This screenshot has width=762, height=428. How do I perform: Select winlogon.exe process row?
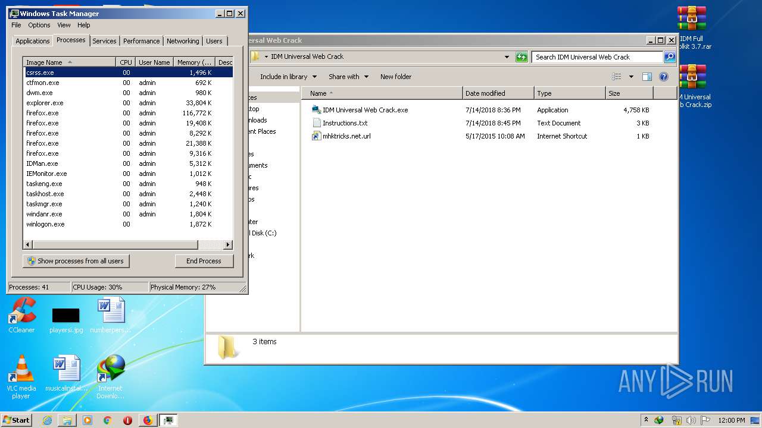(x=128, y=224)
